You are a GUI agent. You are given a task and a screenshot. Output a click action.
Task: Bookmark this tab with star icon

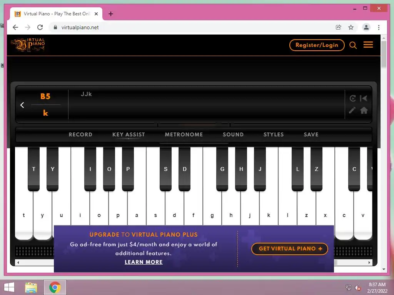(x=351, y=27)
